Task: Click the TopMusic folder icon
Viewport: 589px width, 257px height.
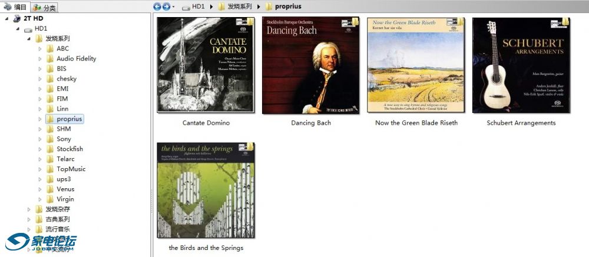Action: [x=50, y=169]
